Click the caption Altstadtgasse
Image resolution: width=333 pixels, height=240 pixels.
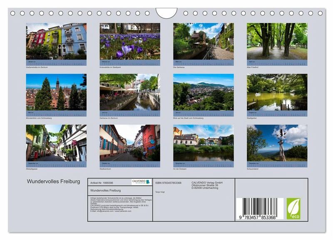click(32, 169)
